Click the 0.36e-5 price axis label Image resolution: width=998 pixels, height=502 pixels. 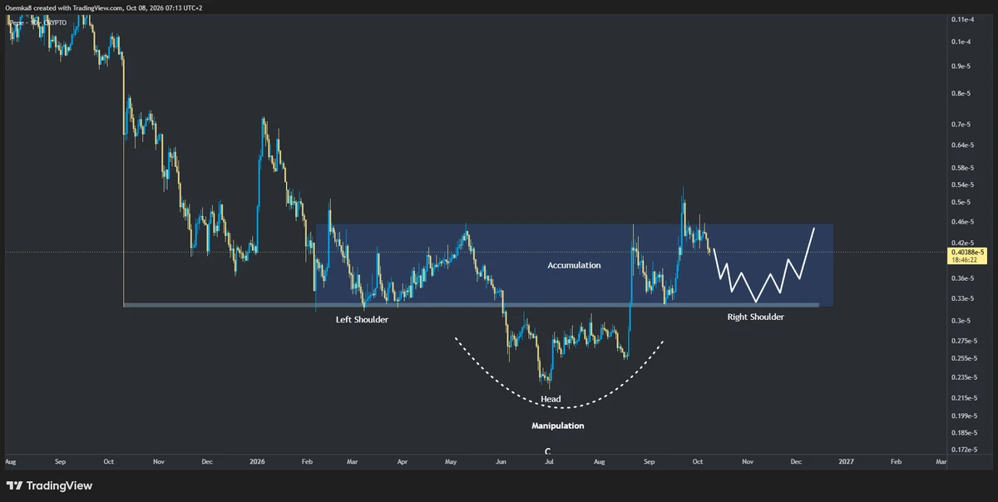(963, 278)
